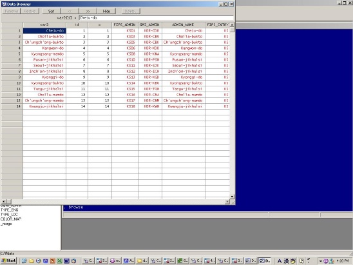
Task: Open the folder quick launch icon
Action: pos(32,261)
